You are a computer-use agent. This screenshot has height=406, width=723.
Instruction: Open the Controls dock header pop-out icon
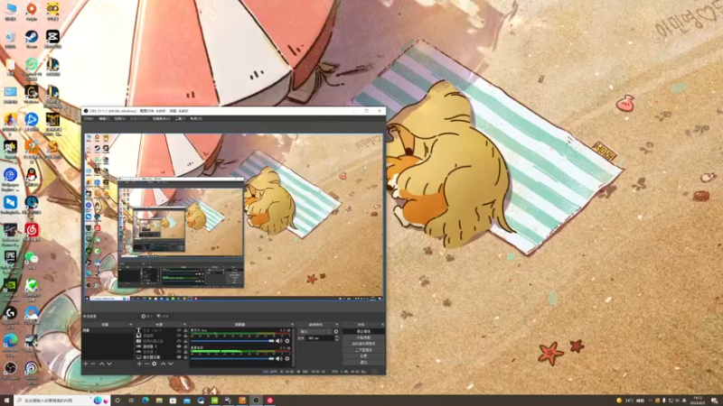point(383,325)
